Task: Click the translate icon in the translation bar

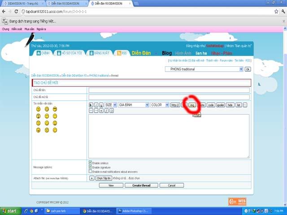Action: click(x=5, y=21)
